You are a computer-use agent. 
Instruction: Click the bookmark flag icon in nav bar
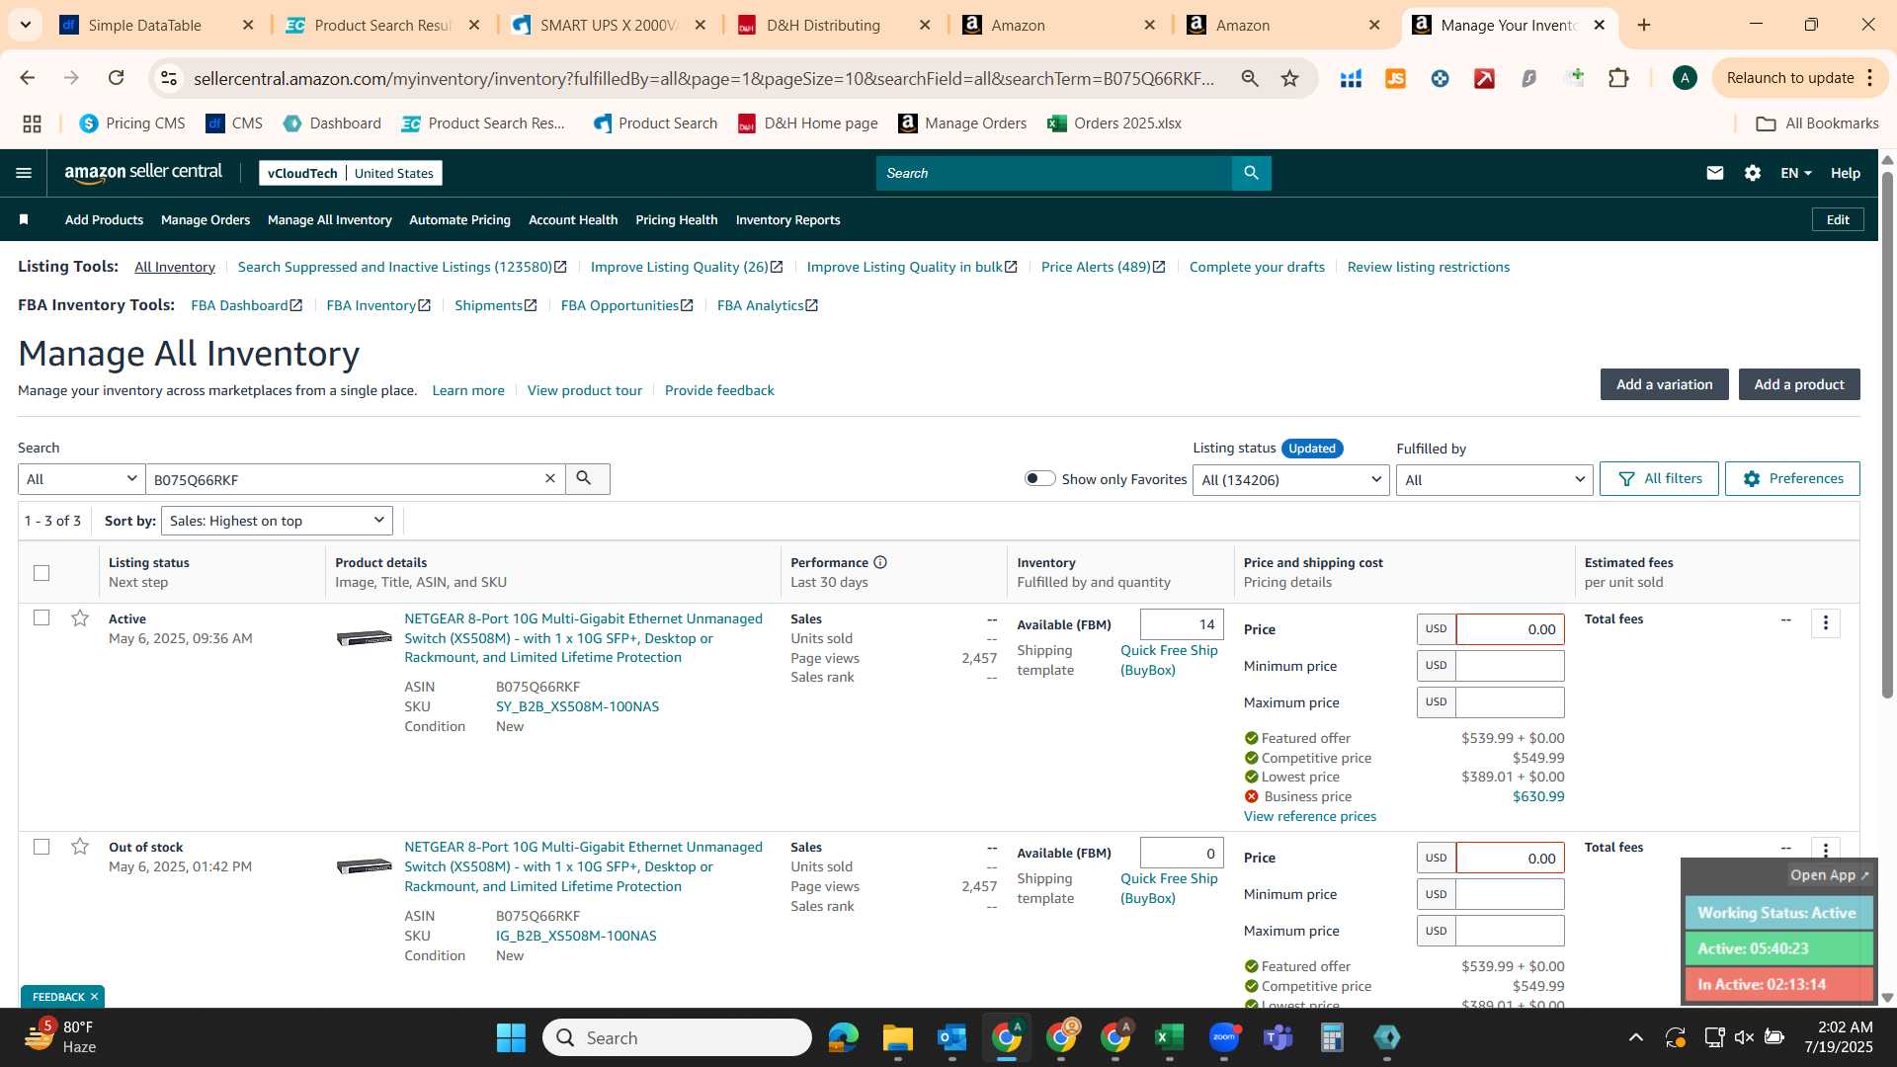point(24,219)
